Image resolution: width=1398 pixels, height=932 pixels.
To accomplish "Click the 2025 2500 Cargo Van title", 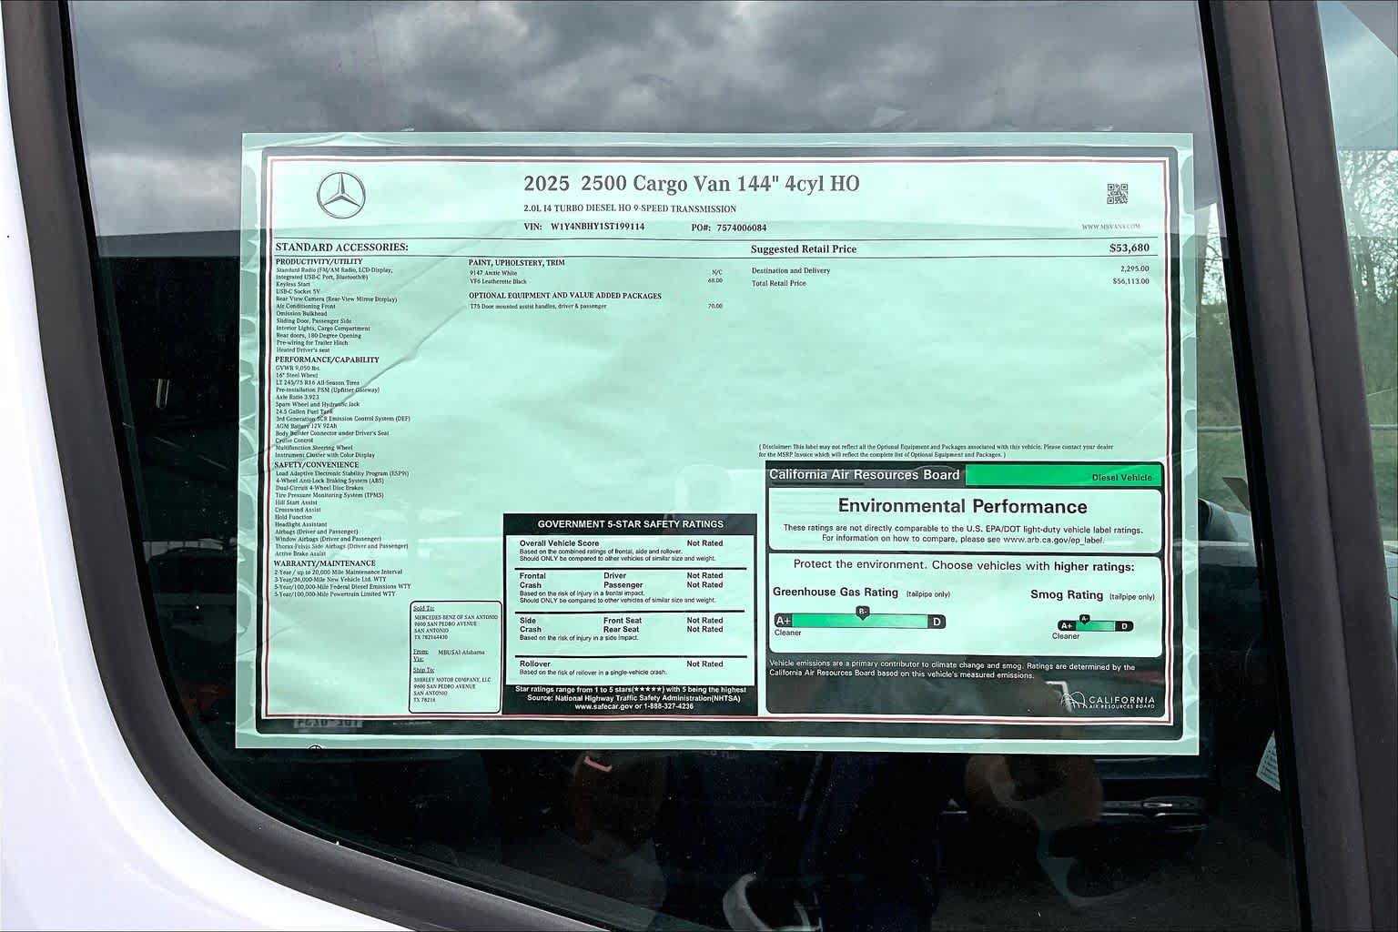I will tap(691, 184).
